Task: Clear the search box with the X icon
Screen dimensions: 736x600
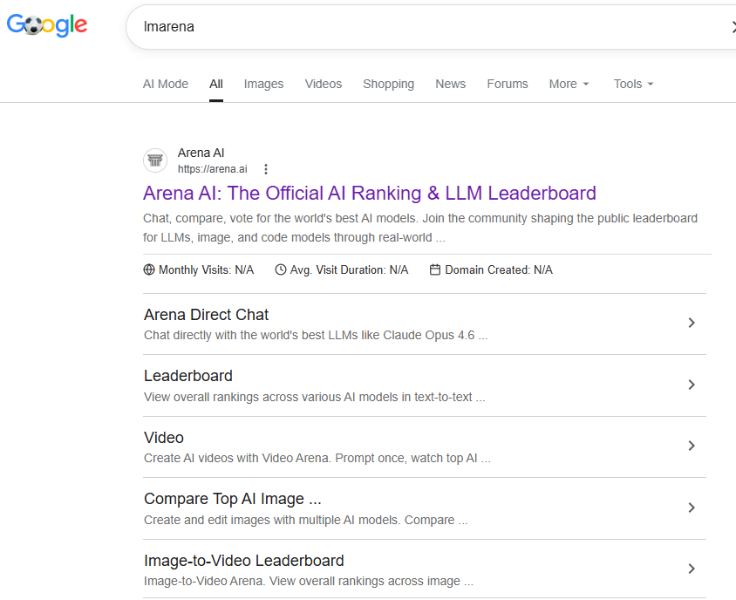Action: pos(733,27)
